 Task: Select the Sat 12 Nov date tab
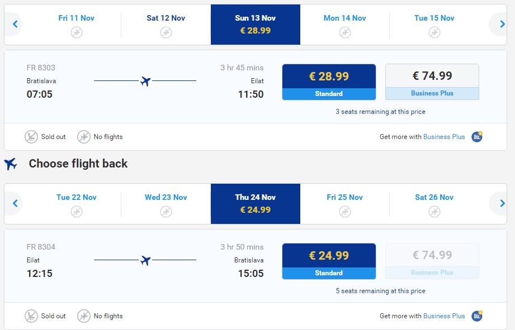(x=166, y=25)
